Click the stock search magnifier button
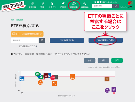Screen dimensions: 135x102 42,40
